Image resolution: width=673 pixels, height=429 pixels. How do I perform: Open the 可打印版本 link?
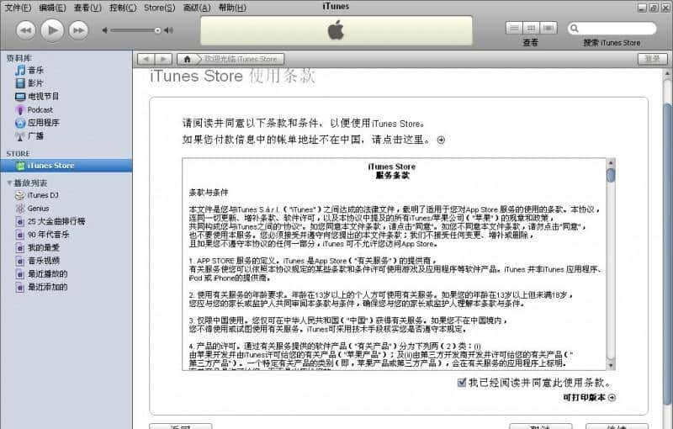click(589, 397)
